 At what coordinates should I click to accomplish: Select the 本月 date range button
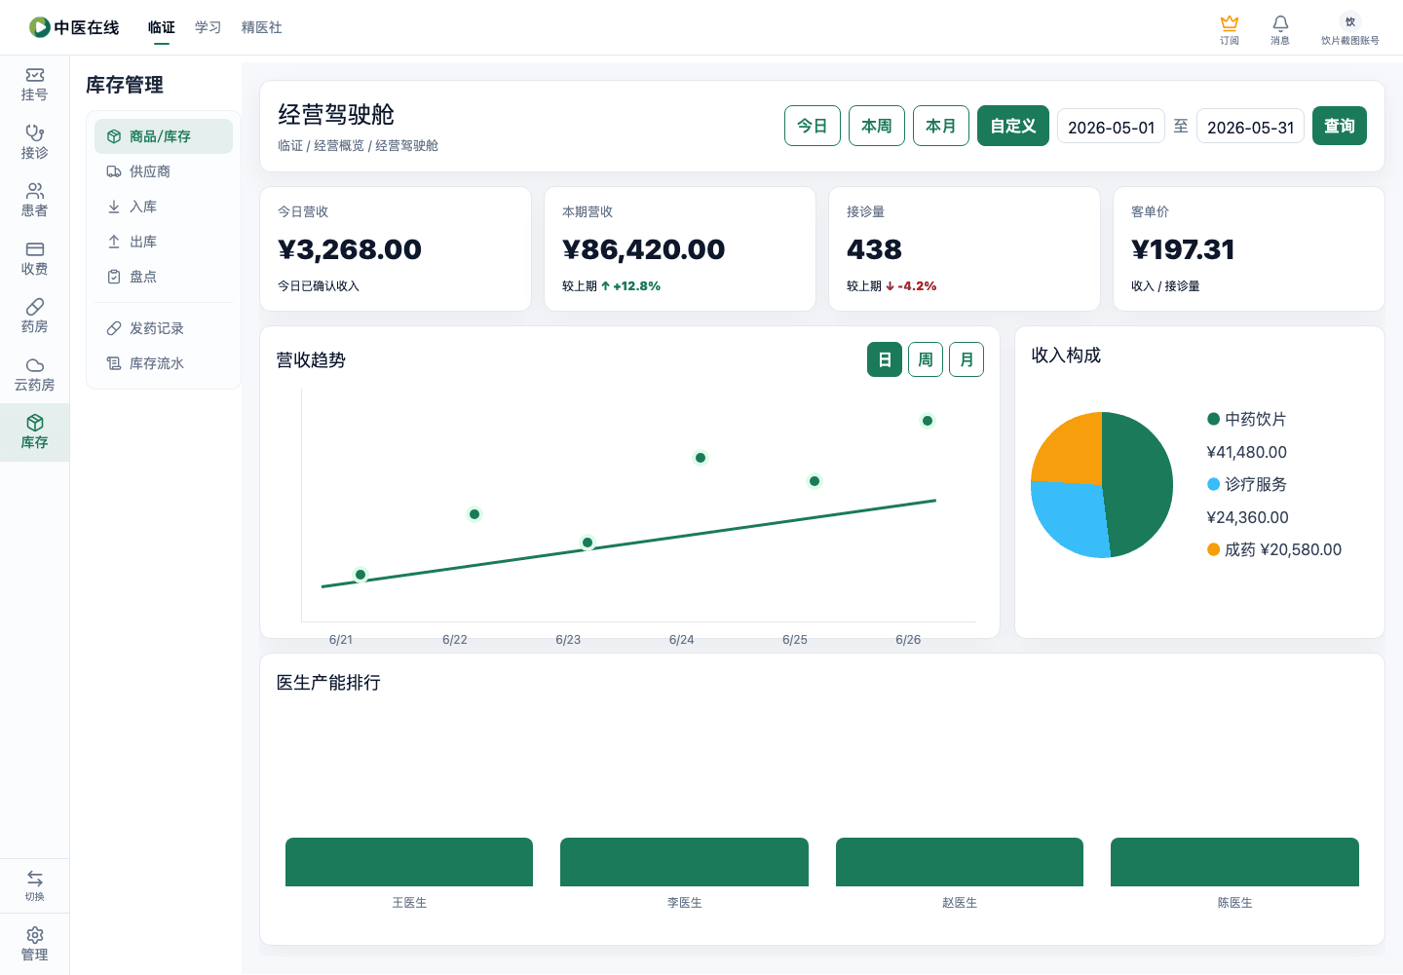point(941,126)
